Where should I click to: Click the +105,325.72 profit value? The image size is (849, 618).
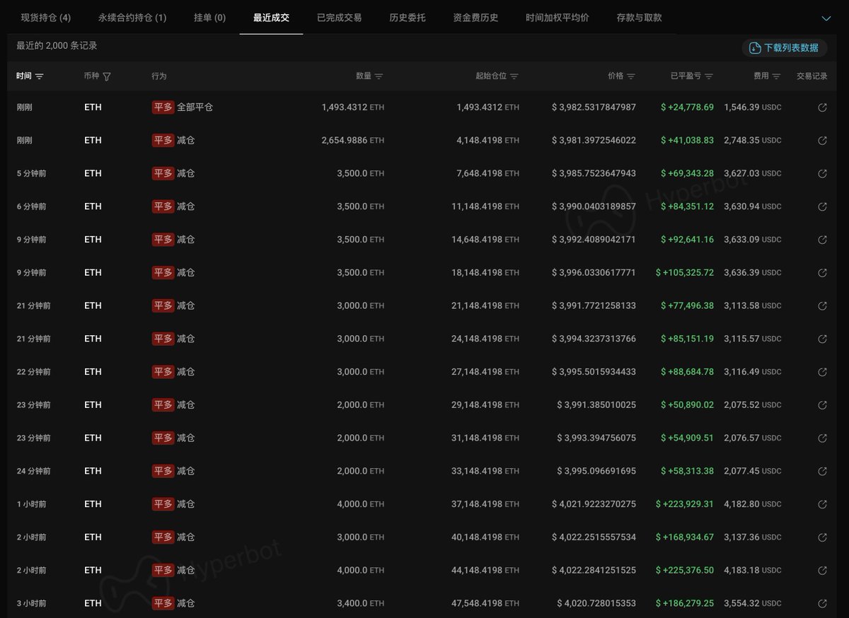click(684, 273)
